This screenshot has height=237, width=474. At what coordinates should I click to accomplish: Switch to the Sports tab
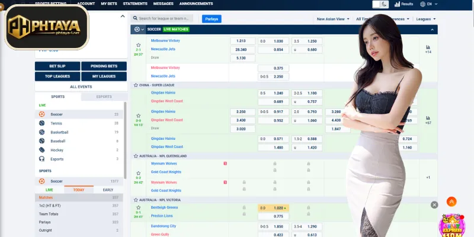(x=57, y=97)
